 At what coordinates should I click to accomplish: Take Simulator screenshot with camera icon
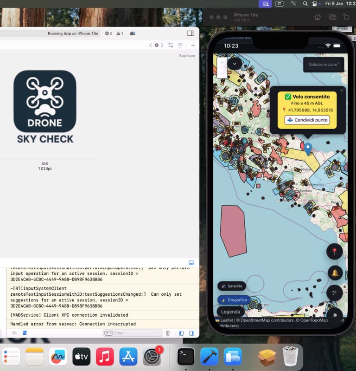point(332,17)
